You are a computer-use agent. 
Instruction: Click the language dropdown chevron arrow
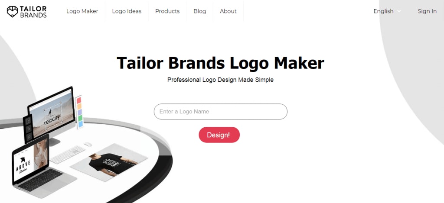point(399,11)
